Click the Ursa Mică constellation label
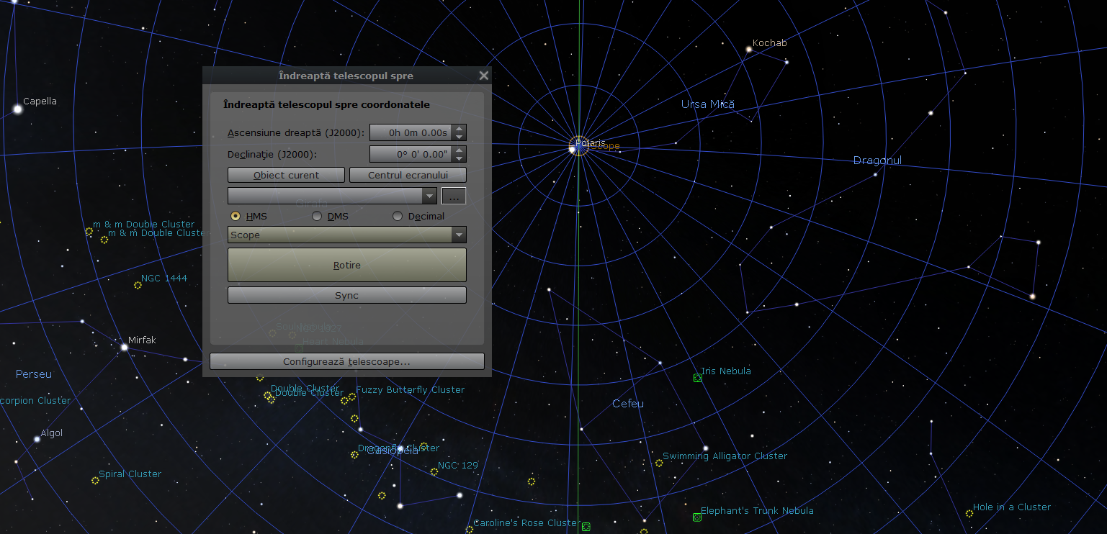Screen dimensions: 1107x534 click(x=708, y=104)
